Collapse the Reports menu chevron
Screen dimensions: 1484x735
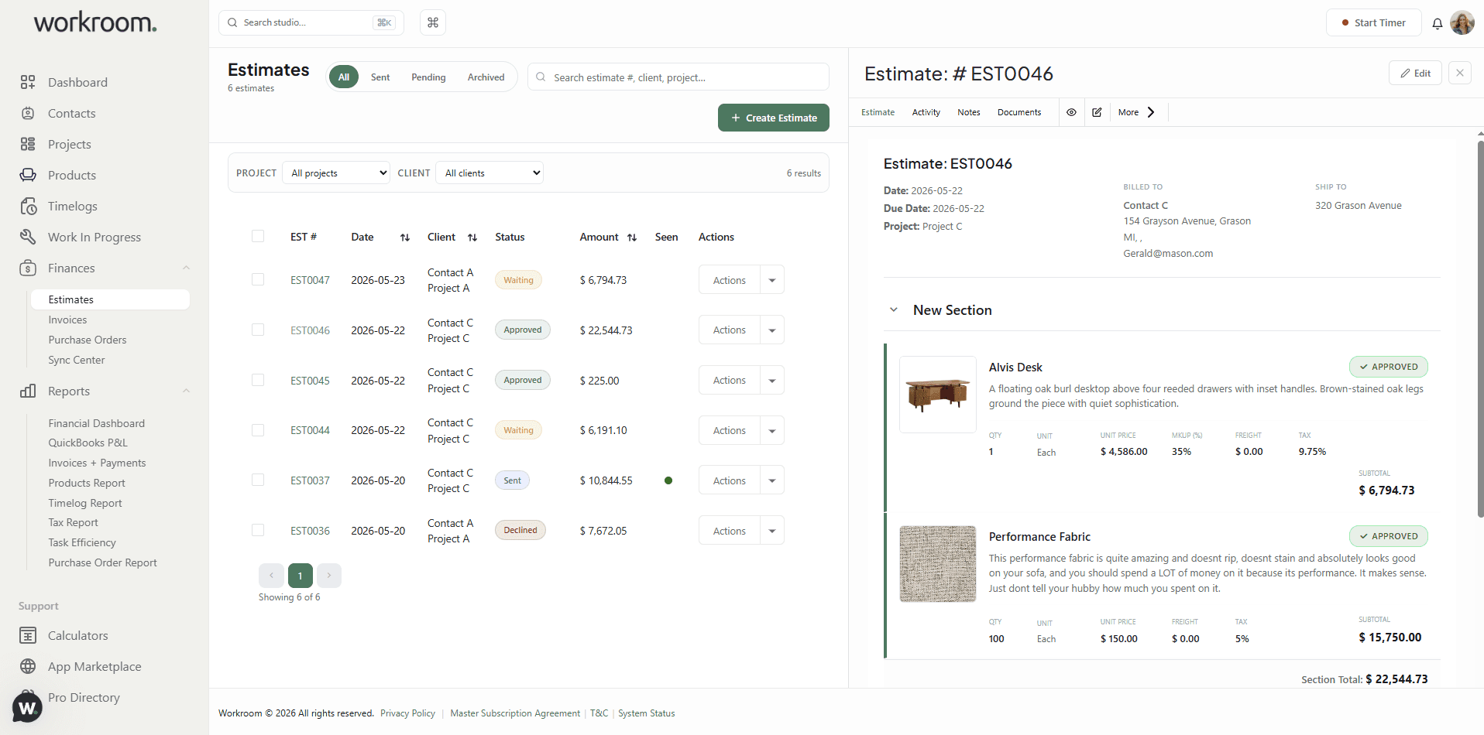coord(186,391)
